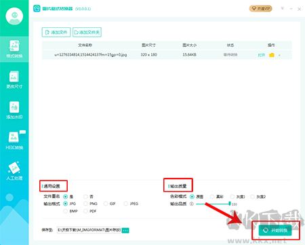
Task: Remove the listed jpg file with the x icon
Action: click(x=279, y=55)
